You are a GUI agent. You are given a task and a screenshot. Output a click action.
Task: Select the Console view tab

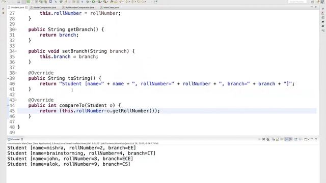[15, 139]
